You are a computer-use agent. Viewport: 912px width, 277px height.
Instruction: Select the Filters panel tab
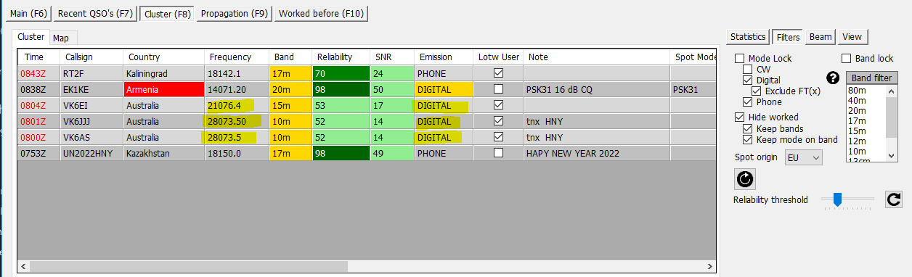pos(788,36)
